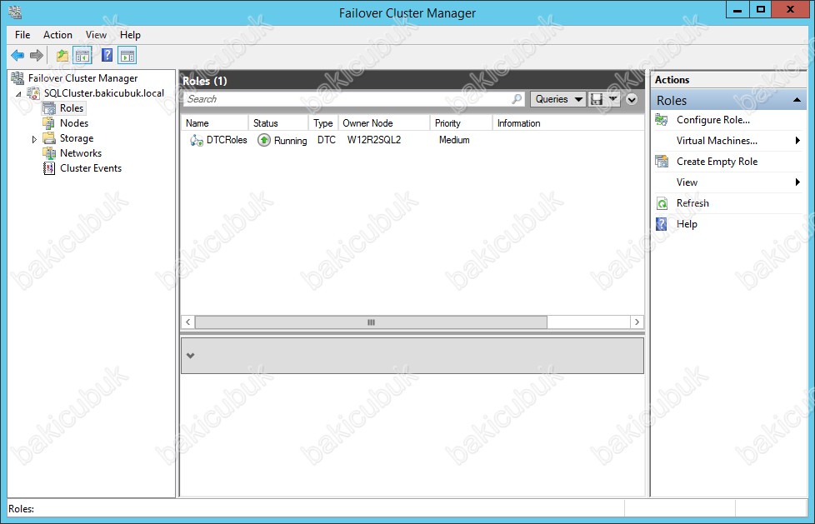Open the File menu
The width and height of the screenshot is (815, 524).
(22, 35)
